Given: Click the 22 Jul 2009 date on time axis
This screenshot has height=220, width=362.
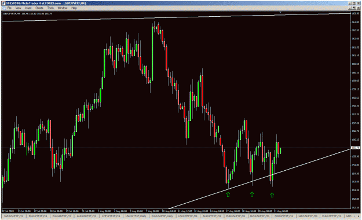Looking at the screenshot, I should pos(8,211).
